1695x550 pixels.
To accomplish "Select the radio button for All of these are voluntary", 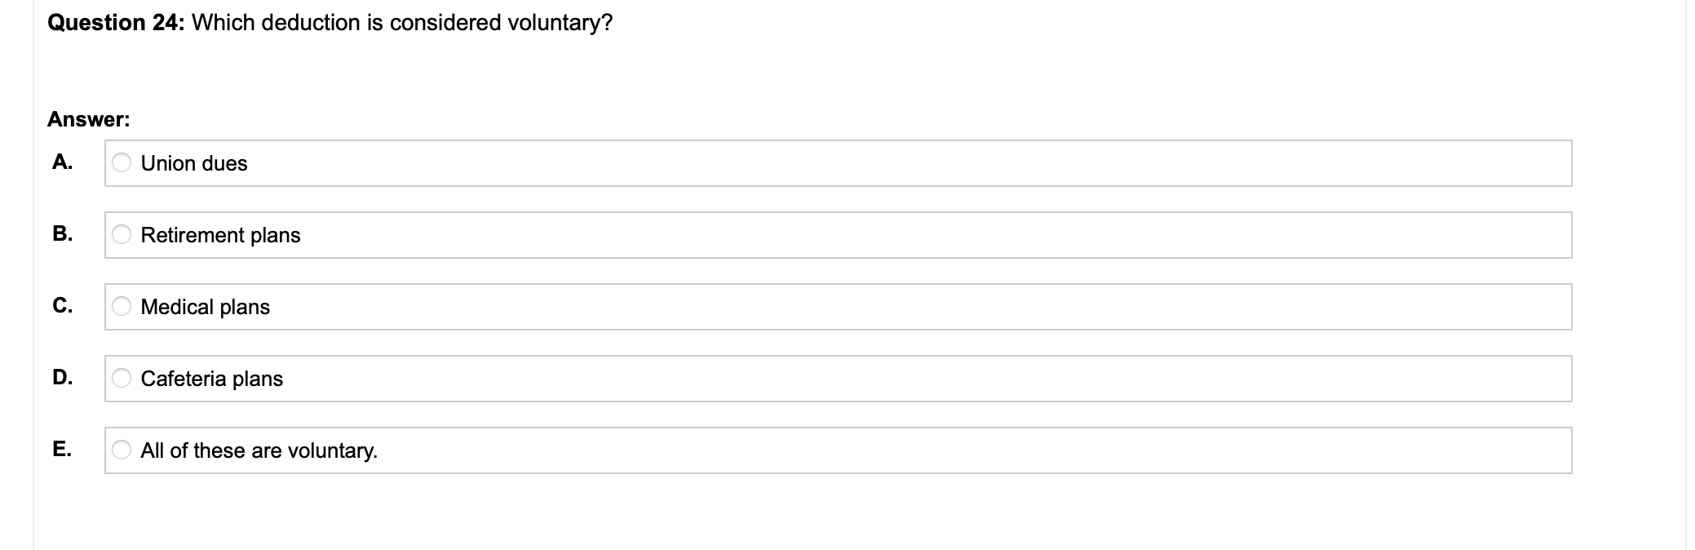I will (121, 450).
